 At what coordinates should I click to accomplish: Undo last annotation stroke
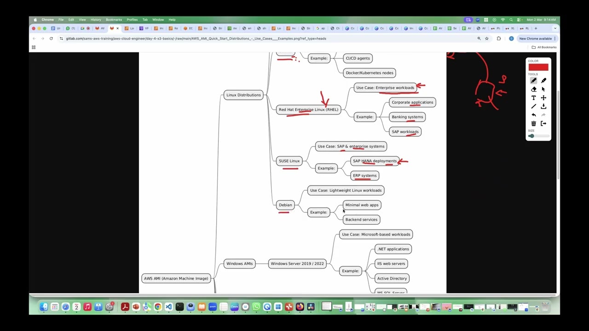pyautogui.click(x=533, y=115)
